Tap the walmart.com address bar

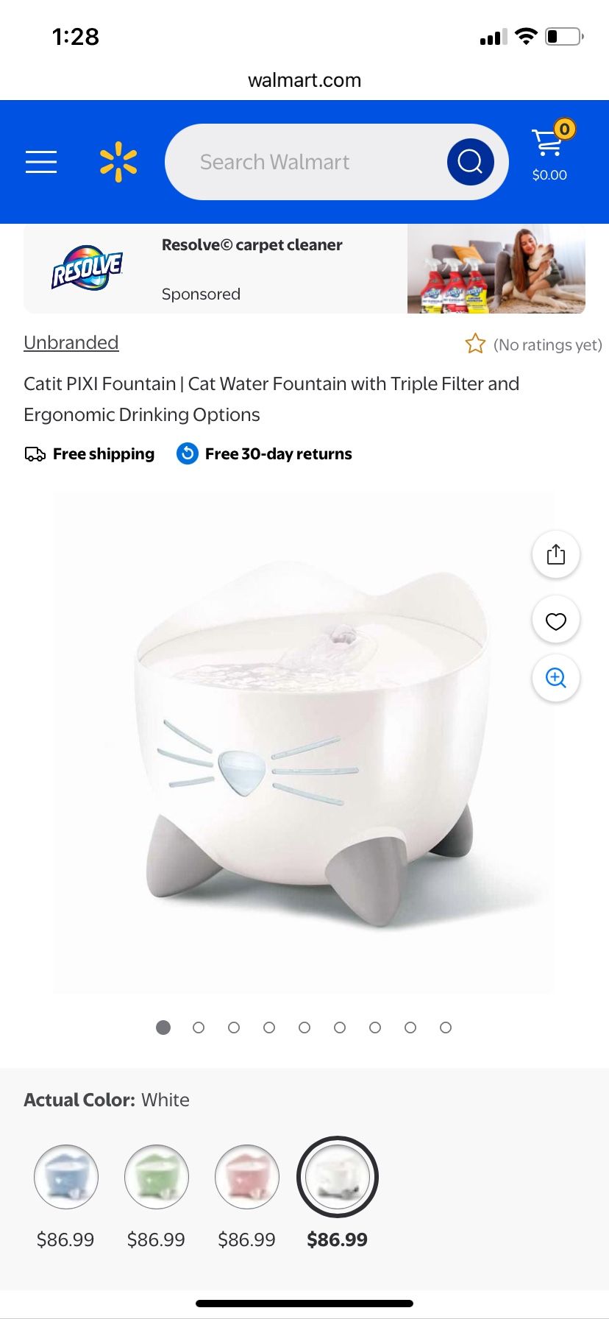304,80
